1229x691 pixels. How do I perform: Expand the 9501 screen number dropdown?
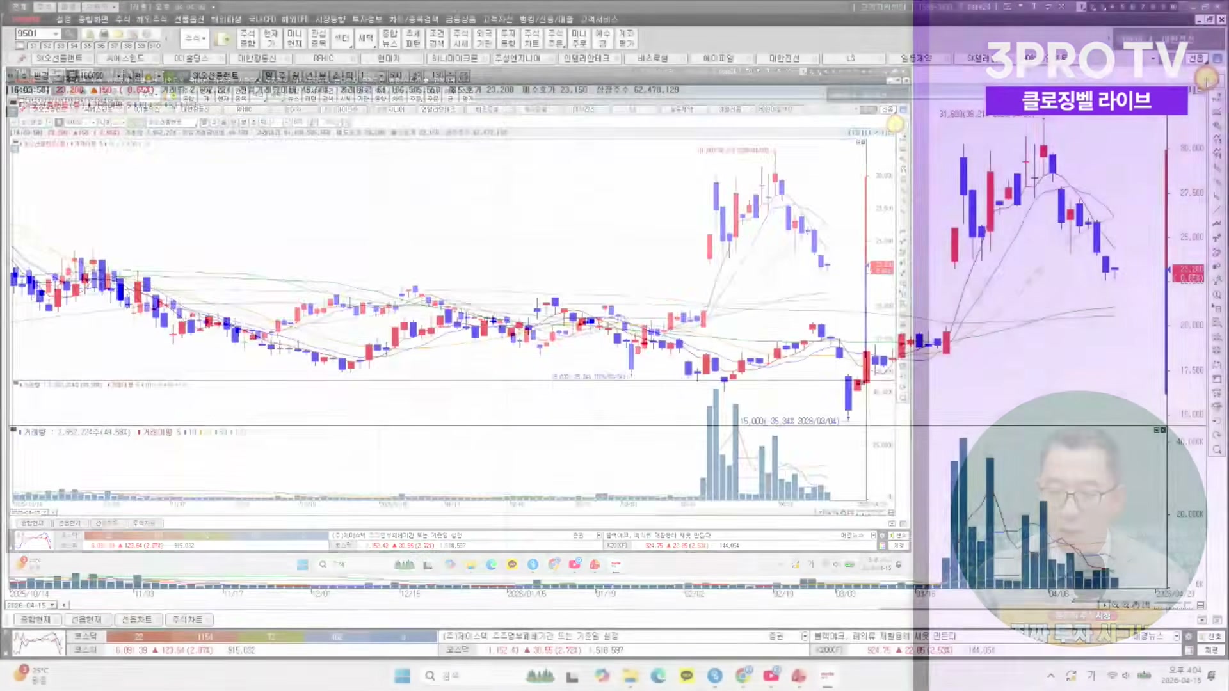56,34
